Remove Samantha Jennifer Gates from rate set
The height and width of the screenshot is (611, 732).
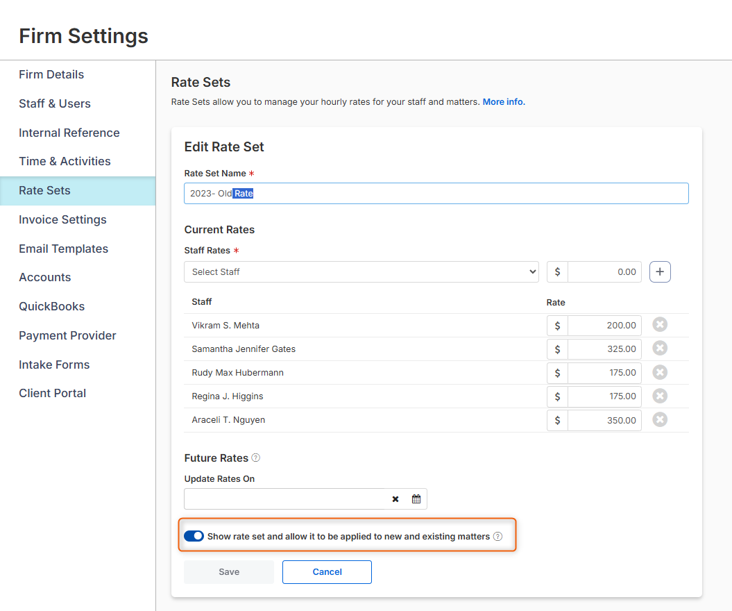(x=660, y=349)
